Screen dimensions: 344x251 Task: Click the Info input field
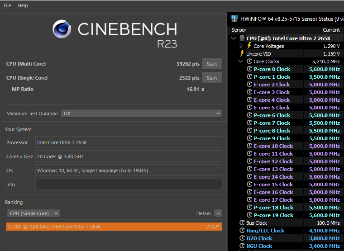(129, 185)
